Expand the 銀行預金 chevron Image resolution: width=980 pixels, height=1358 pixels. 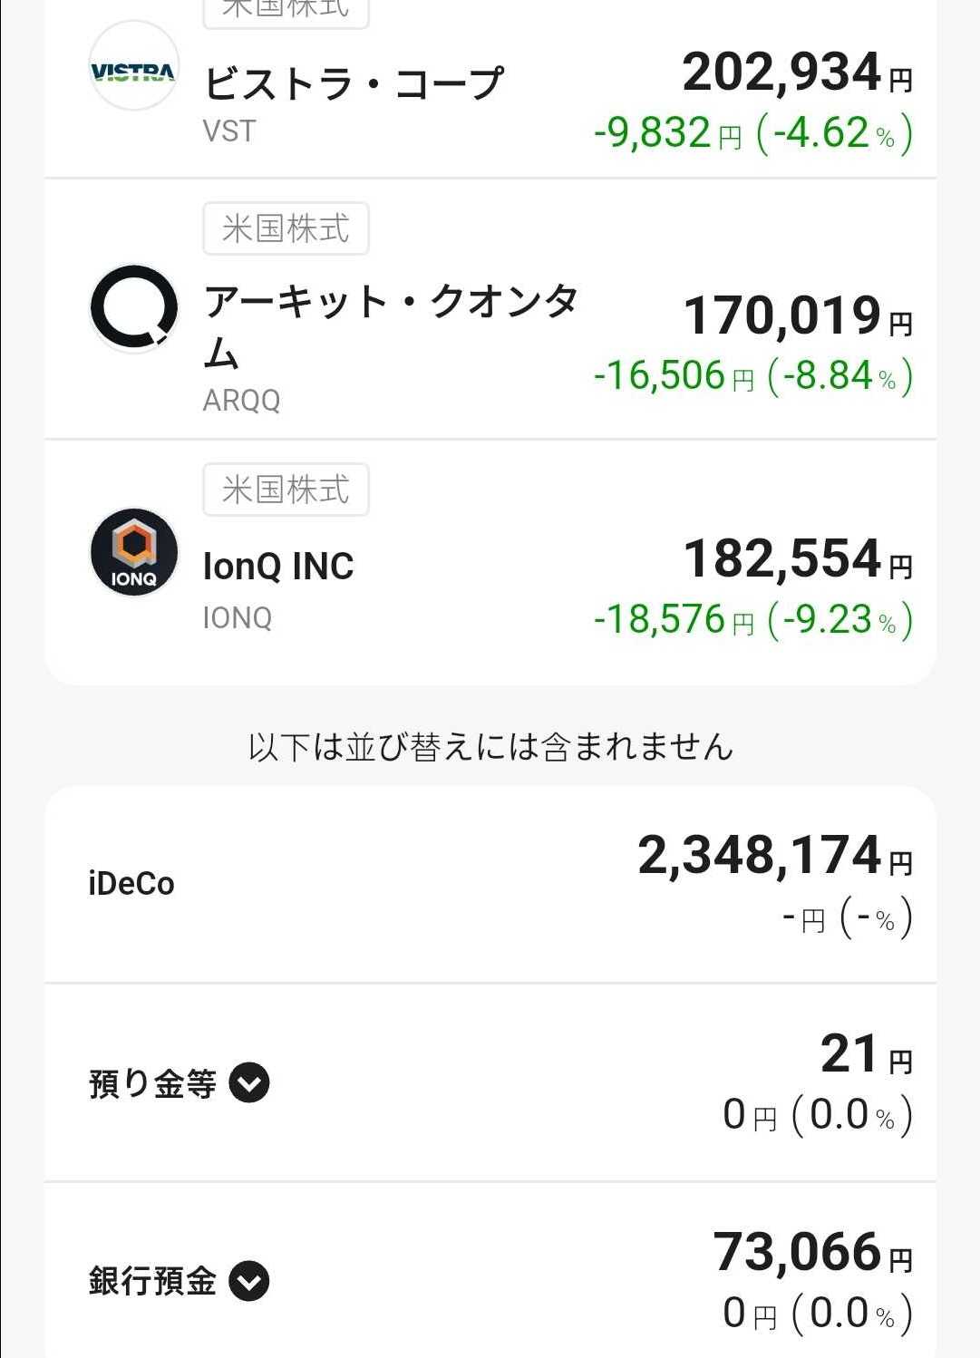[x=249, y=1281]
